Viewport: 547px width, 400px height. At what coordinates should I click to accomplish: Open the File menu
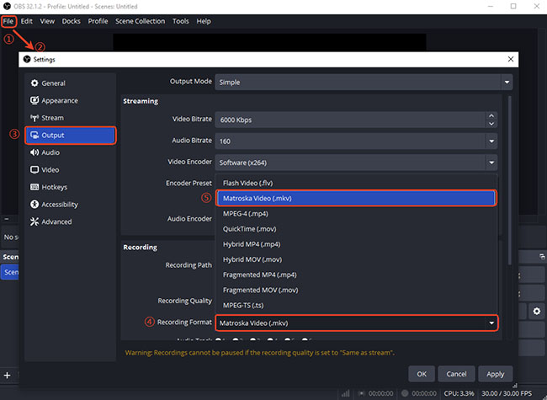[x=8, y=21]
